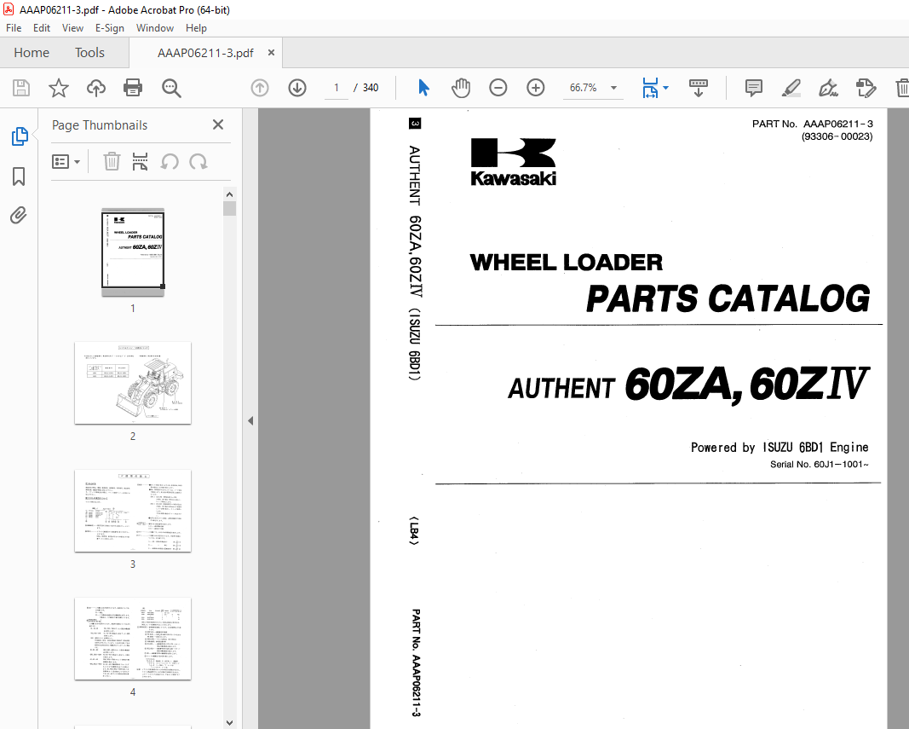This screenshot has width=909, height=729.
Task: Expand page fit options dropdown arrow
Action: (x=665, y=88)
